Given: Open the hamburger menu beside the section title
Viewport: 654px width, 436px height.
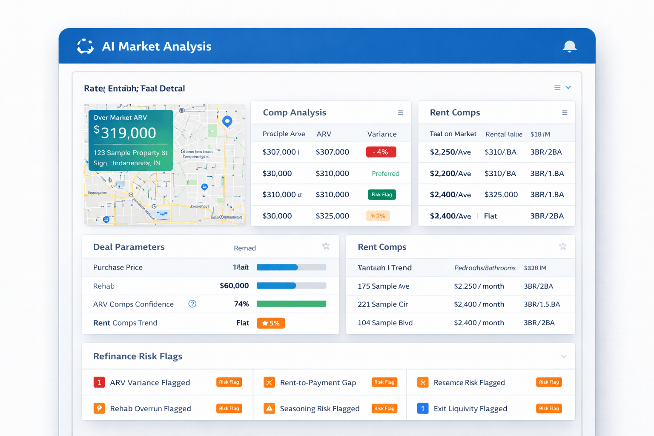Looking at the screenshot, I should [x=557, y=88].
